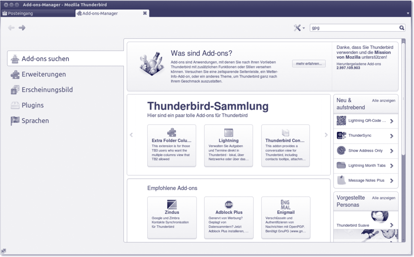This screenshot has width=414, height=257.
Task: Select Erweiterungen in the sidebar
Action: pos(44,75)
